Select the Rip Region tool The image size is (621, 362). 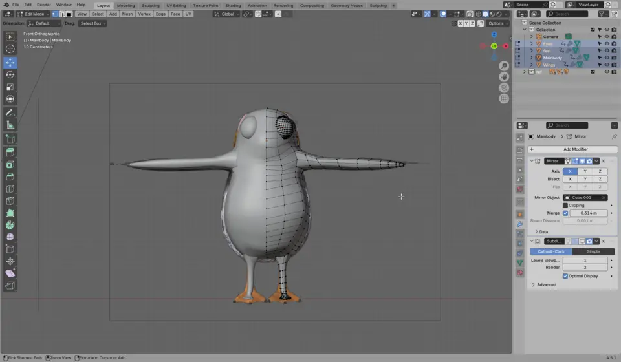point(10,285)
